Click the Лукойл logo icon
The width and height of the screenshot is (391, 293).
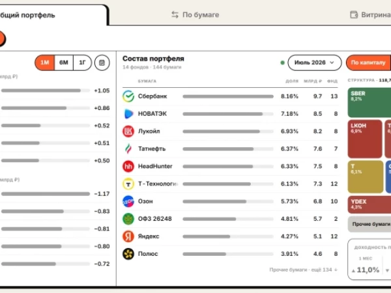pos(128,132)
